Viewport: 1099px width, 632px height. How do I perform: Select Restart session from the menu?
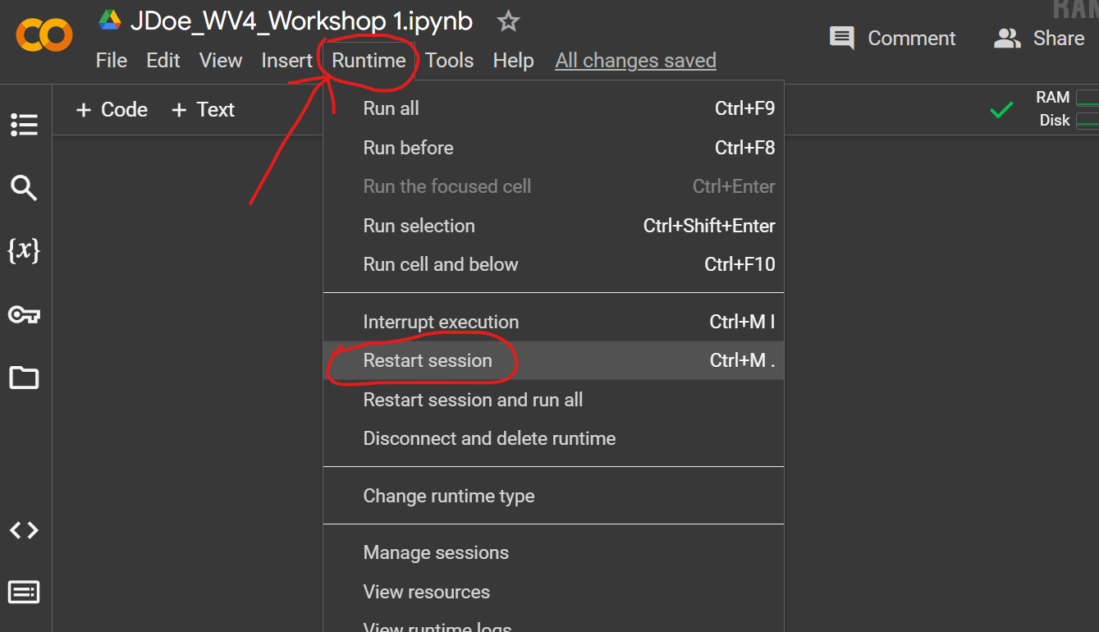click(x=428, y=360)
